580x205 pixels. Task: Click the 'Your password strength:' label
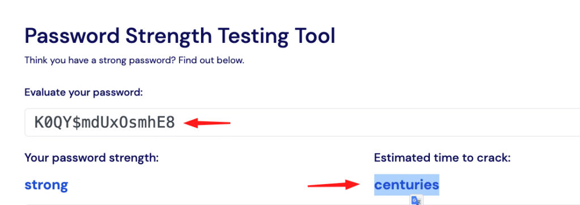pyautogui.click(x=91, y=158)
